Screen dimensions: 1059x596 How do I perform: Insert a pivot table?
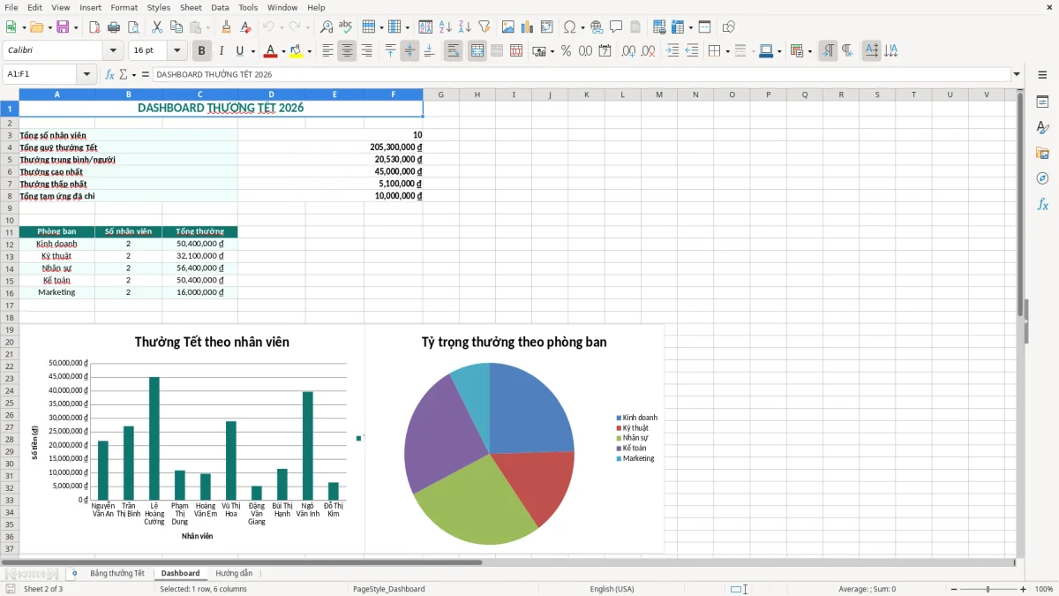pos(547,27)
